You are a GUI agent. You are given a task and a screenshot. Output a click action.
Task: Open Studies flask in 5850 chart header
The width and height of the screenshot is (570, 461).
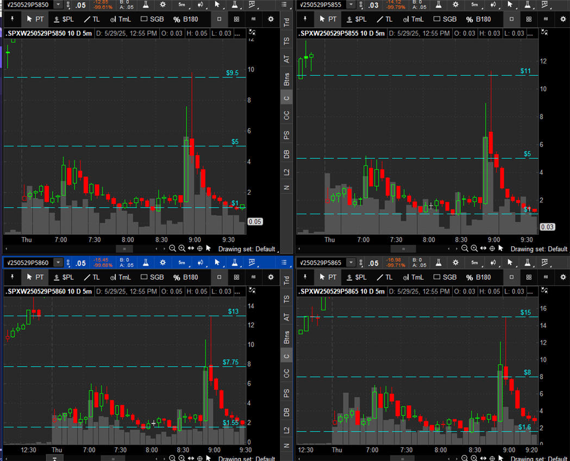point(146,5)
